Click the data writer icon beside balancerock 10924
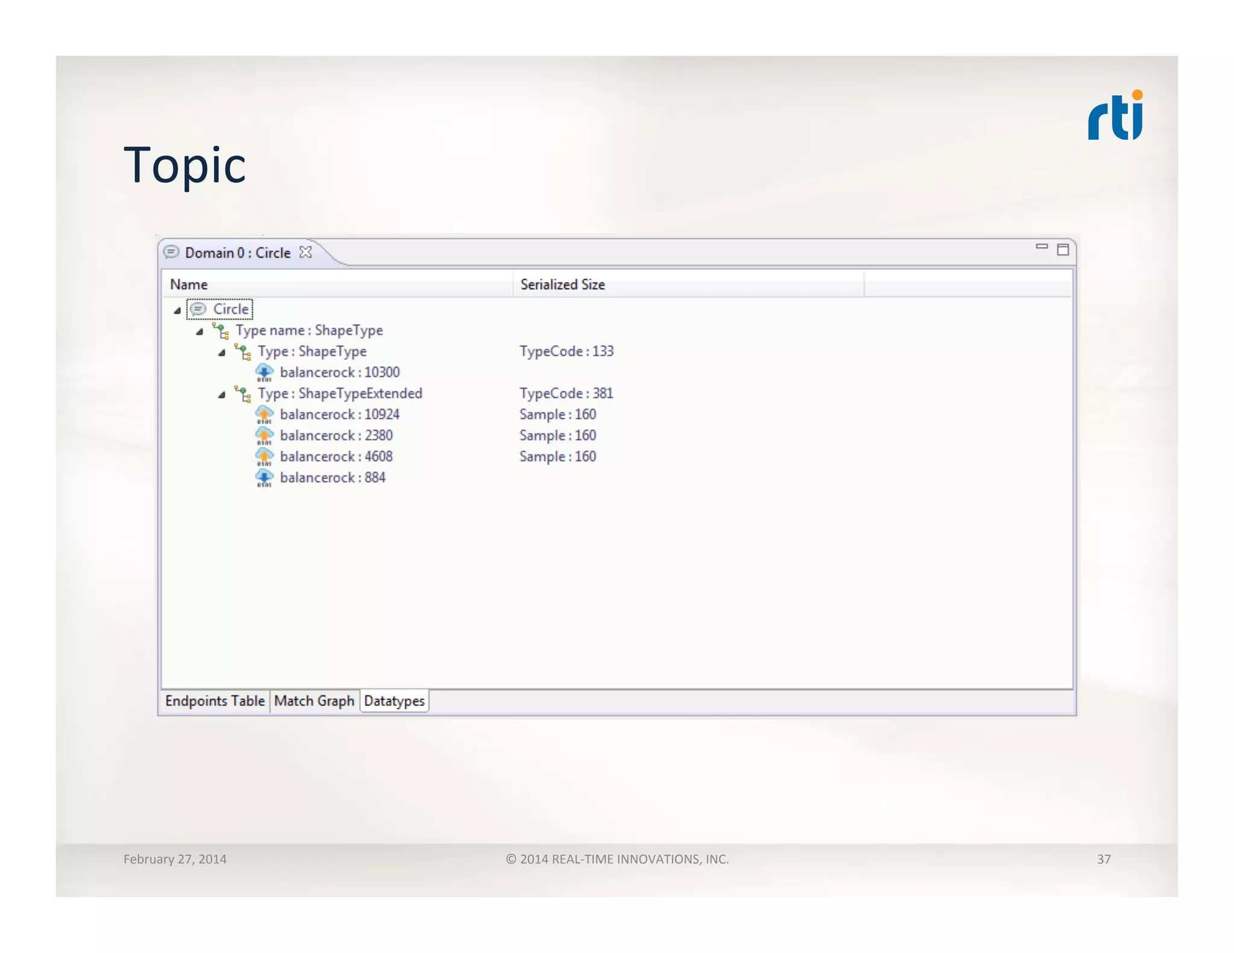Viewport: 1234px width, 953px height. (x=264, y=414)
